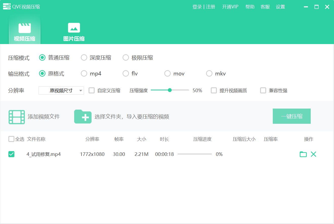
Task: Click the 30.00 frame rate value
Action: (119, 154)
